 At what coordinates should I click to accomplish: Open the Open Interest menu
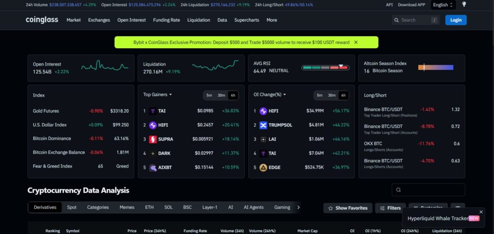(131, 20)
